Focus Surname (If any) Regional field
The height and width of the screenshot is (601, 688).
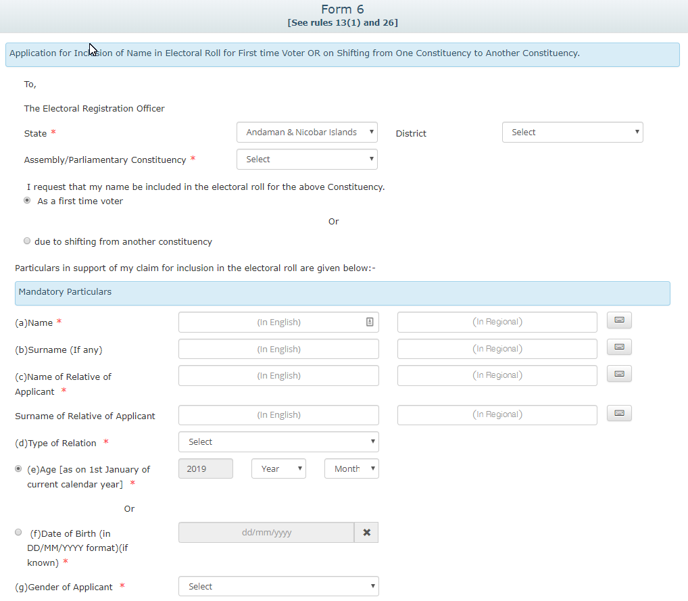(x=497, y=349)
